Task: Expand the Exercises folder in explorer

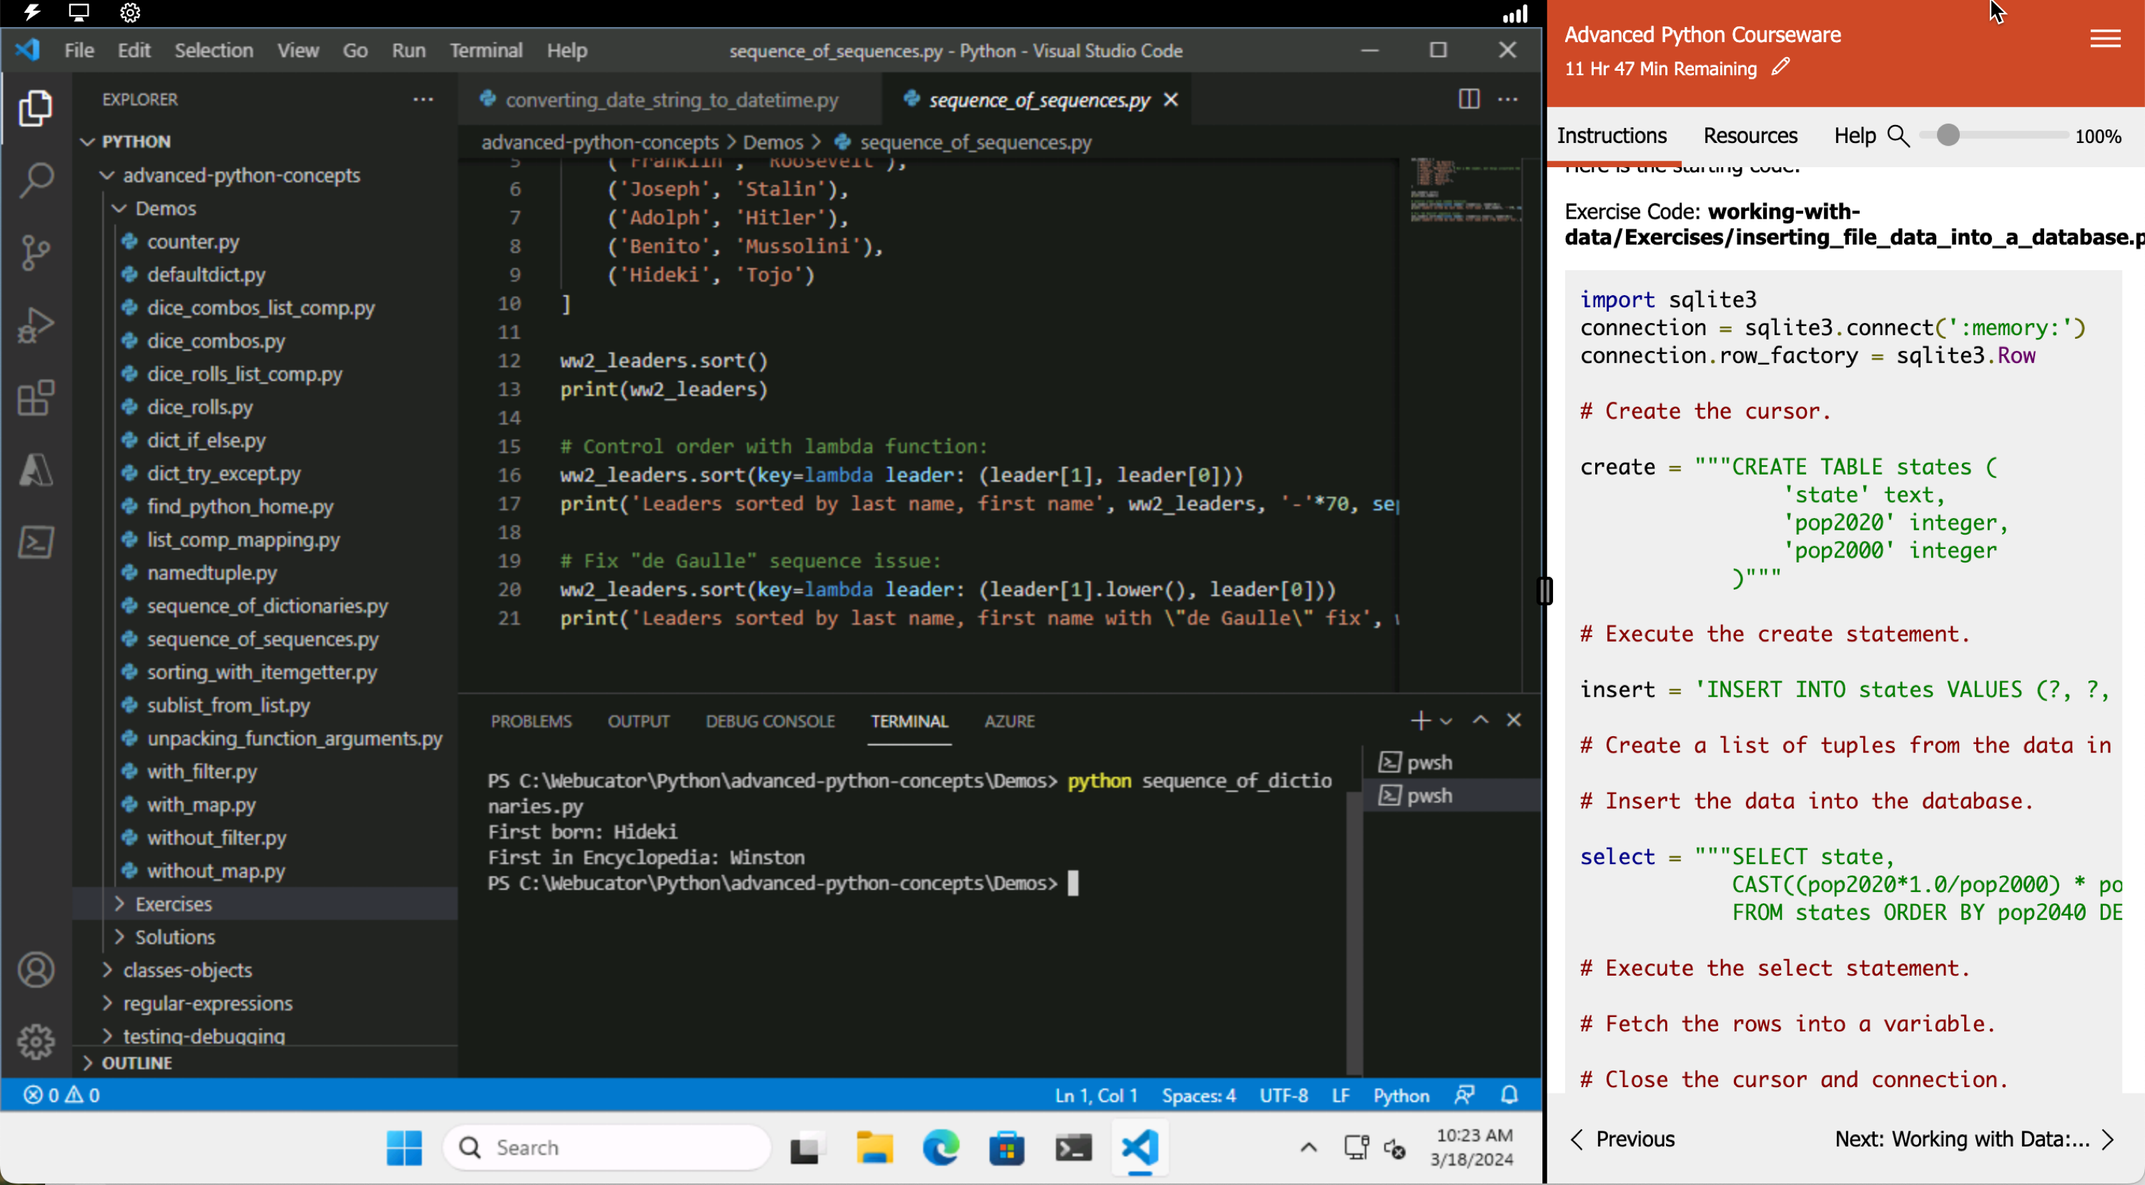Action: coord(175,903)
